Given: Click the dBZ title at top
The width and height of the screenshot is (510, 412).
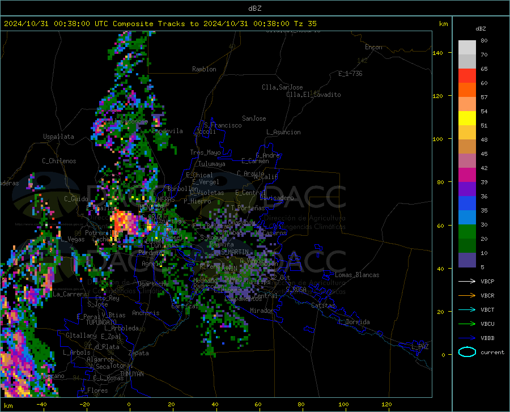Looking at the screenshot, I should 254,9.
